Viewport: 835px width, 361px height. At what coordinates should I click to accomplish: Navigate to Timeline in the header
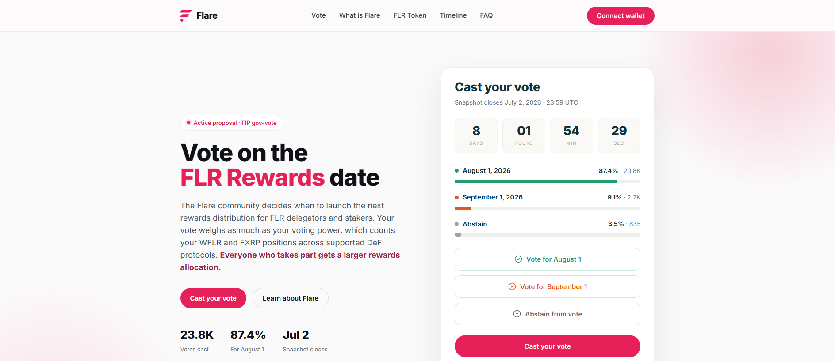(453, 15)
